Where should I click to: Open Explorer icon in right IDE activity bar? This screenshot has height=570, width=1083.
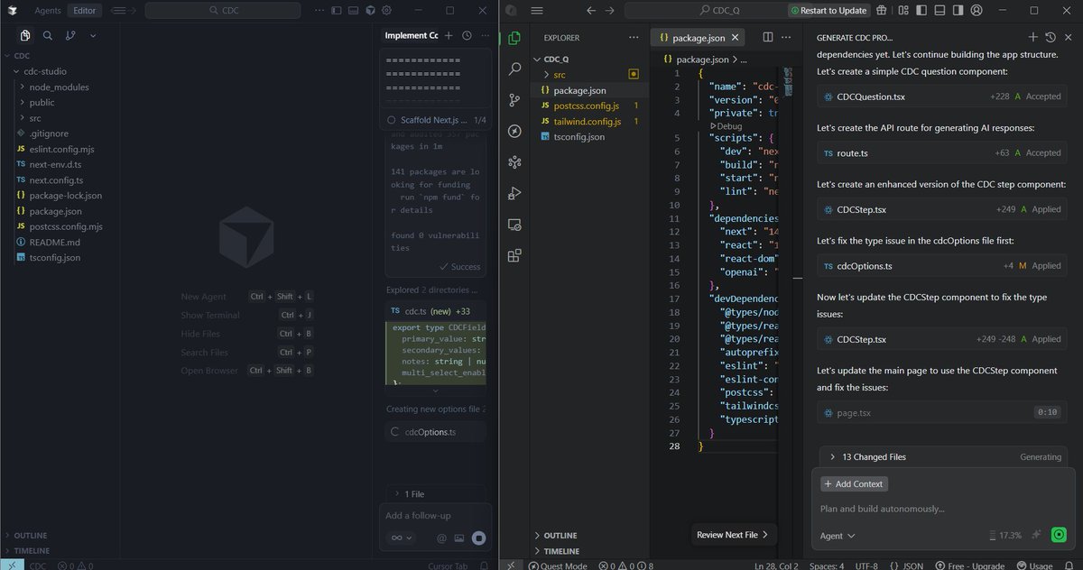tap(514, 38)
